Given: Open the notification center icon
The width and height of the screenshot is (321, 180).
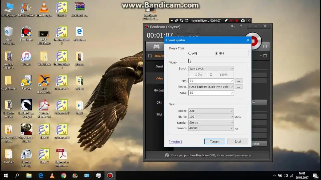Looking at the screenshot, I should (x=315, y=175).
